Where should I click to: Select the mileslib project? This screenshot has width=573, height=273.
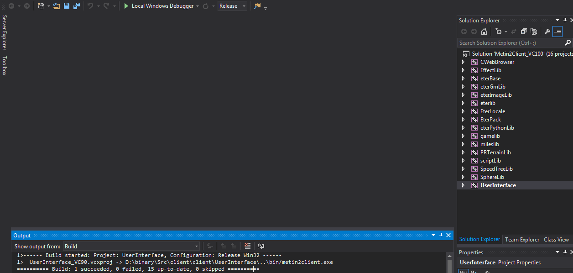[490, 144]
